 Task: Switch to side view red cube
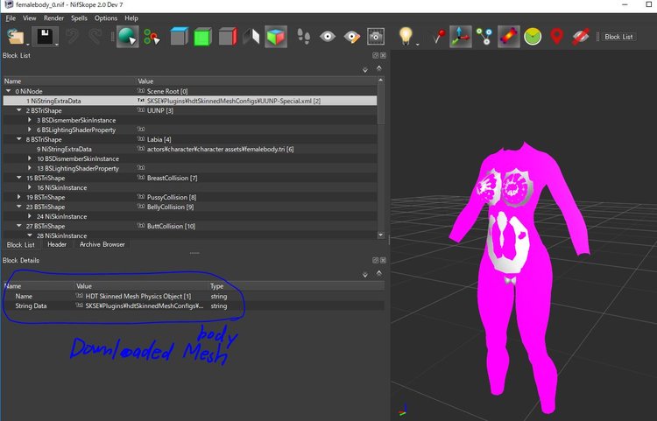pyautogui.click(x=228, y=37)
